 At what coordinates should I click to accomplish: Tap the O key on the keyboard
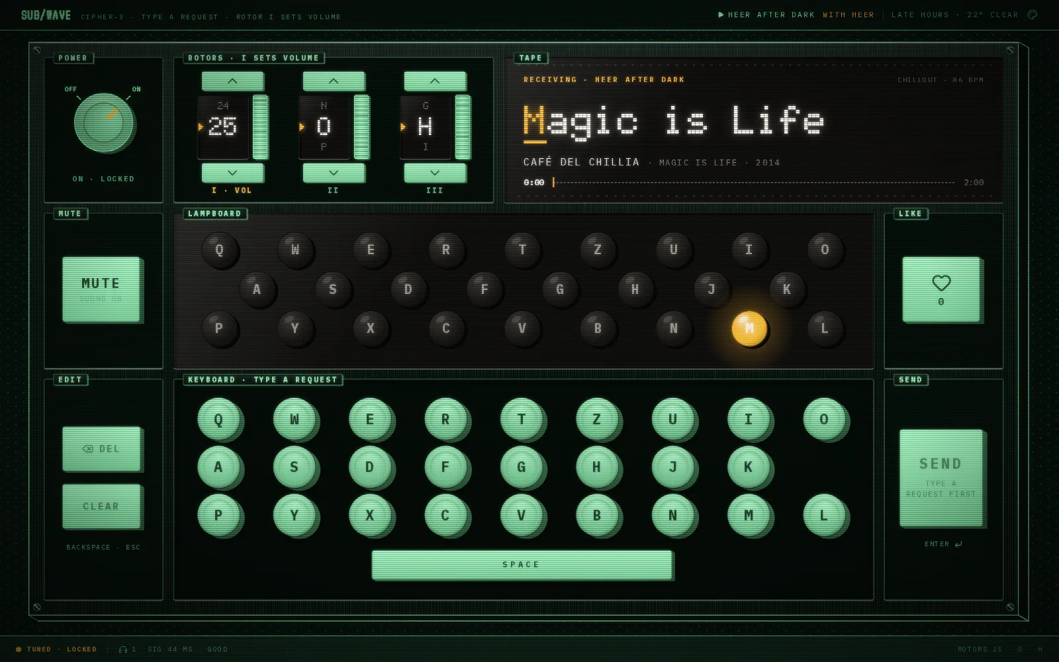coord(824,419)
